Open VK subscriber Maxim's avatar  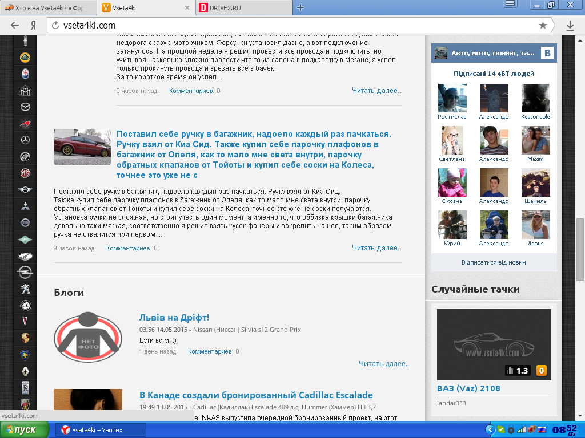coord(535,140)
